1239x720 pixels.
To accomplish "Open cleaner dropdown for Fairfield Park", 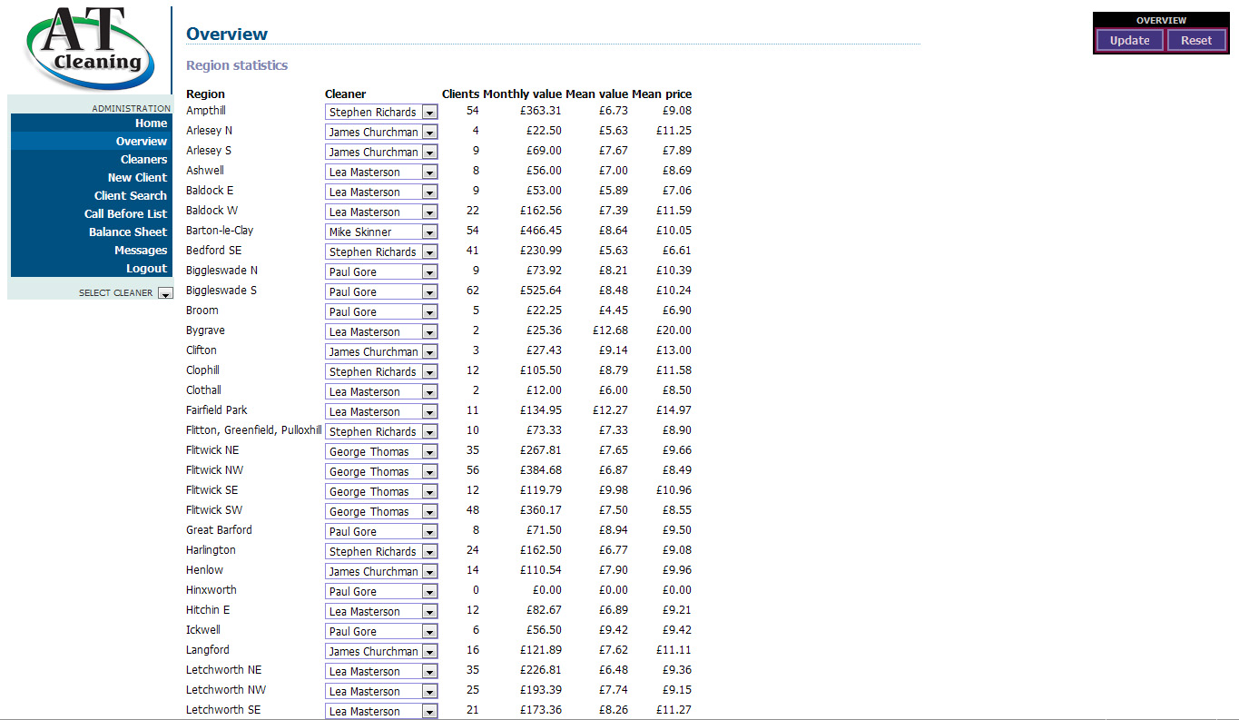I will pos(381,411).
